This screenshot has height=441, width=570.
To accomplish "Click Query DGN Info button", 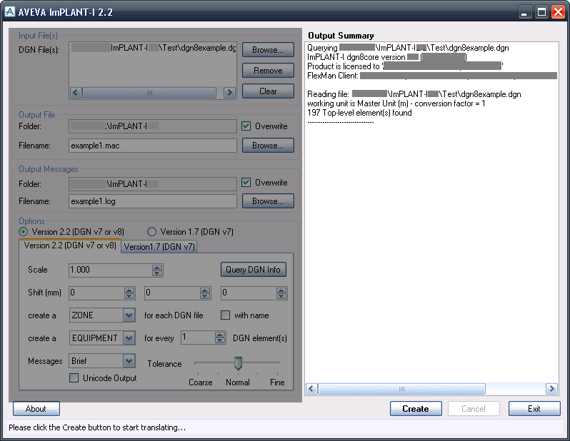I will click(x=254, y=270).
